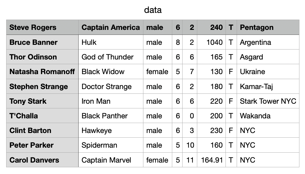This screenshot has width=305, height=174.
Task: Select the Captain America header cell
Action: (x=111, y=27)
